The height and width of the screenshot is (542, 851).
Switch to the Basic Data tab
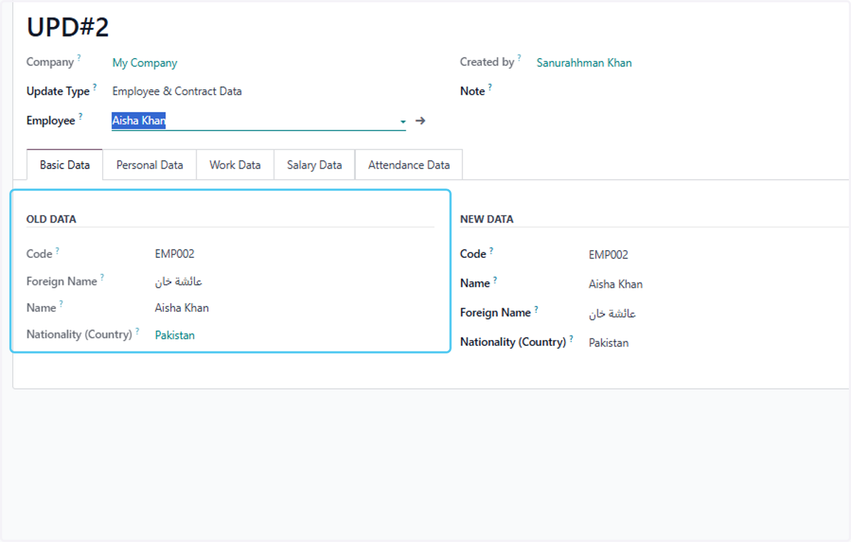tap(65, 165)
